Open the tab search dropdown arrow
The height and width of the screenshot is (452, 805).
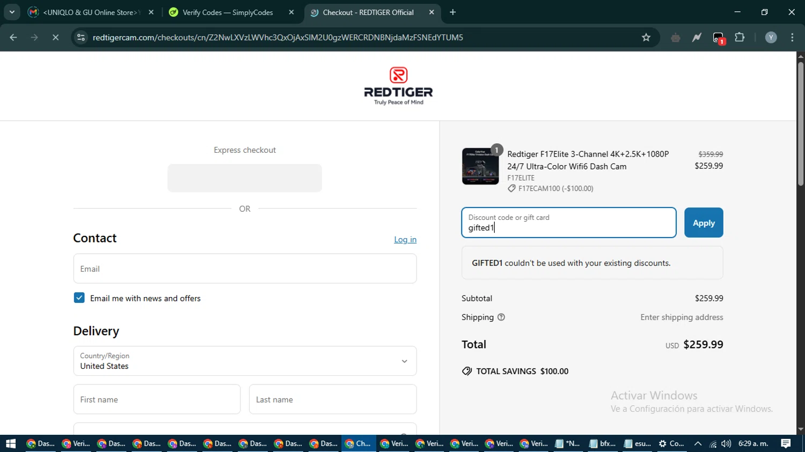(12, 12)
